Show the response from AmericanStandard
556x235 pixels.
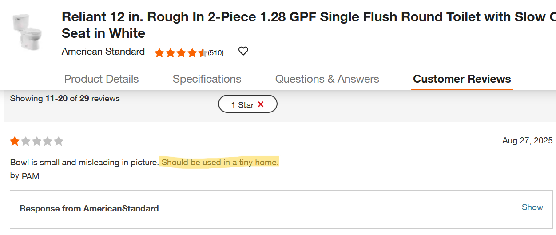(532, 207)
